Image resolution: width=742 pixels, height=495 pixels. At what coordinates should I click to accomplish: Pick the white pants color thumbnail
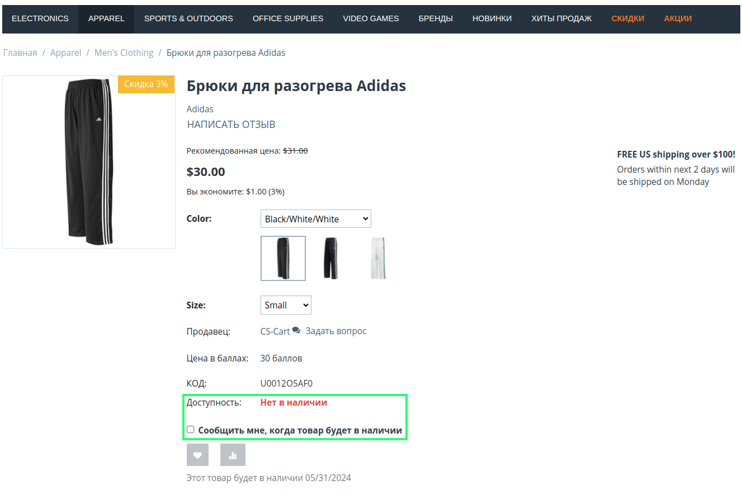[379, 258]
